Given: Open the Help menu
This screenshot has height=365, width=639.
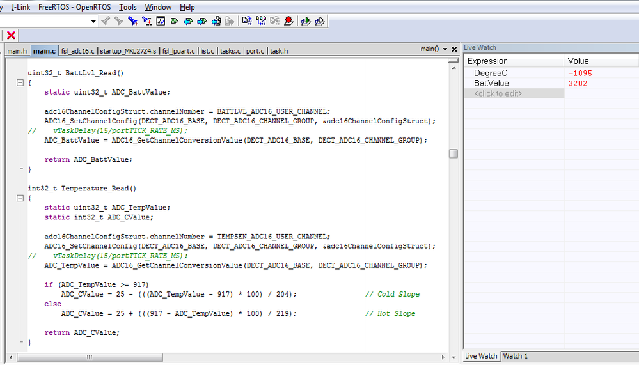Looking at the screenshot, I should pos(187,7).
